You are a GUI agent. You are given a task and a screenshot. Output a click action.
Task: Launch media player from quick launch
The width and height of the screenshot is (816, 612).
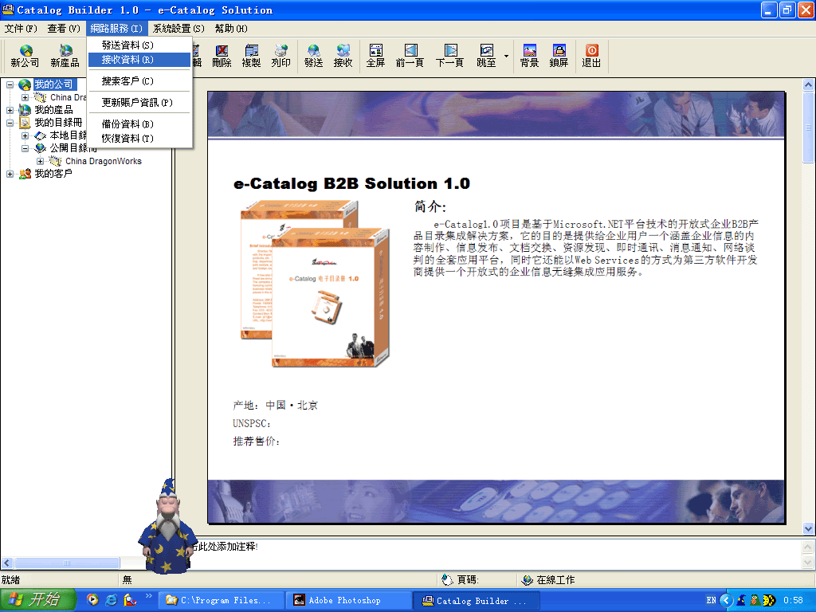click(92, 600)
